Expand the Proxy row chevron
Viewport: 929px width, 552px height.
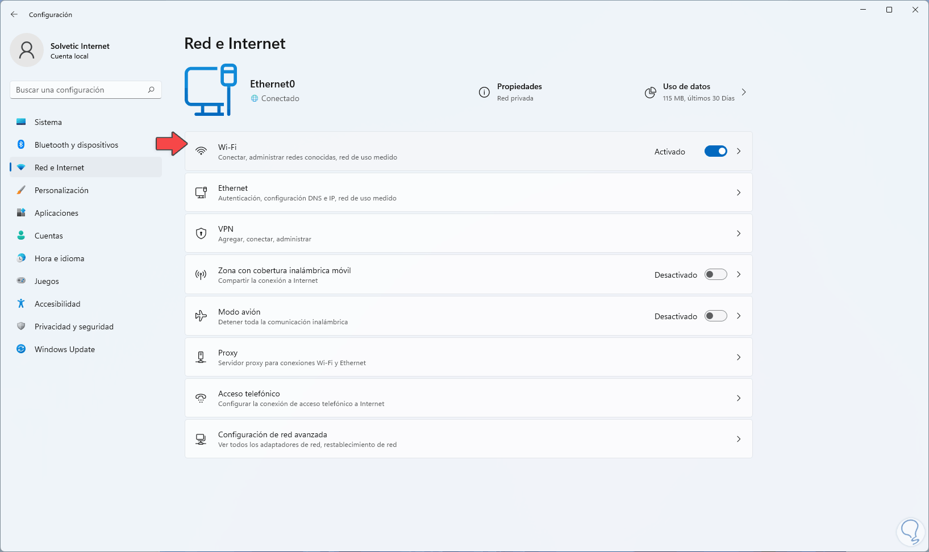click(739, 357)
